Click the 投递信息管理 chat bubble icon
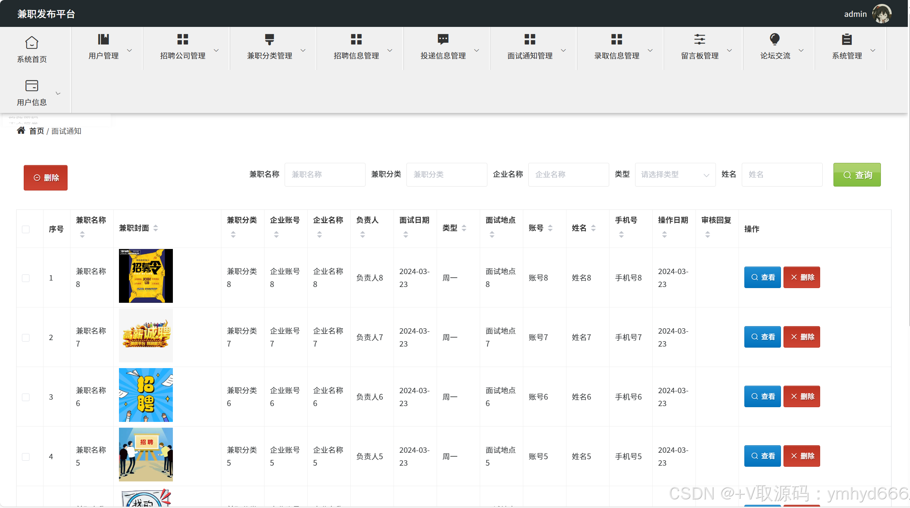The width and height of the screenshot is (910, 508). [443, 39]
